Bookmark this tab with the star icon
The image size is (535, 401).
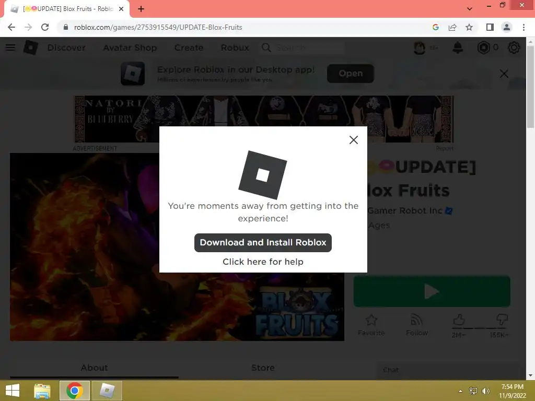(x=469, y=27)
